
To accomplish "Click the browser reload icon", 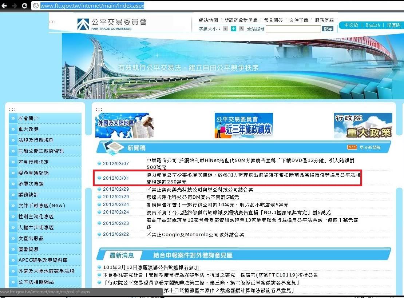I will (x=24, y=5).
